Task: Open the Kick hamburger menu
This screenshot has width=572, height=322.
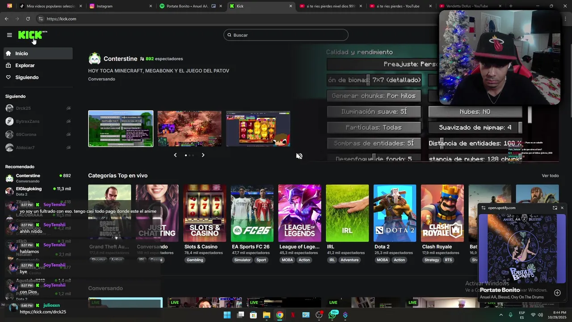Action: point(9,35)
